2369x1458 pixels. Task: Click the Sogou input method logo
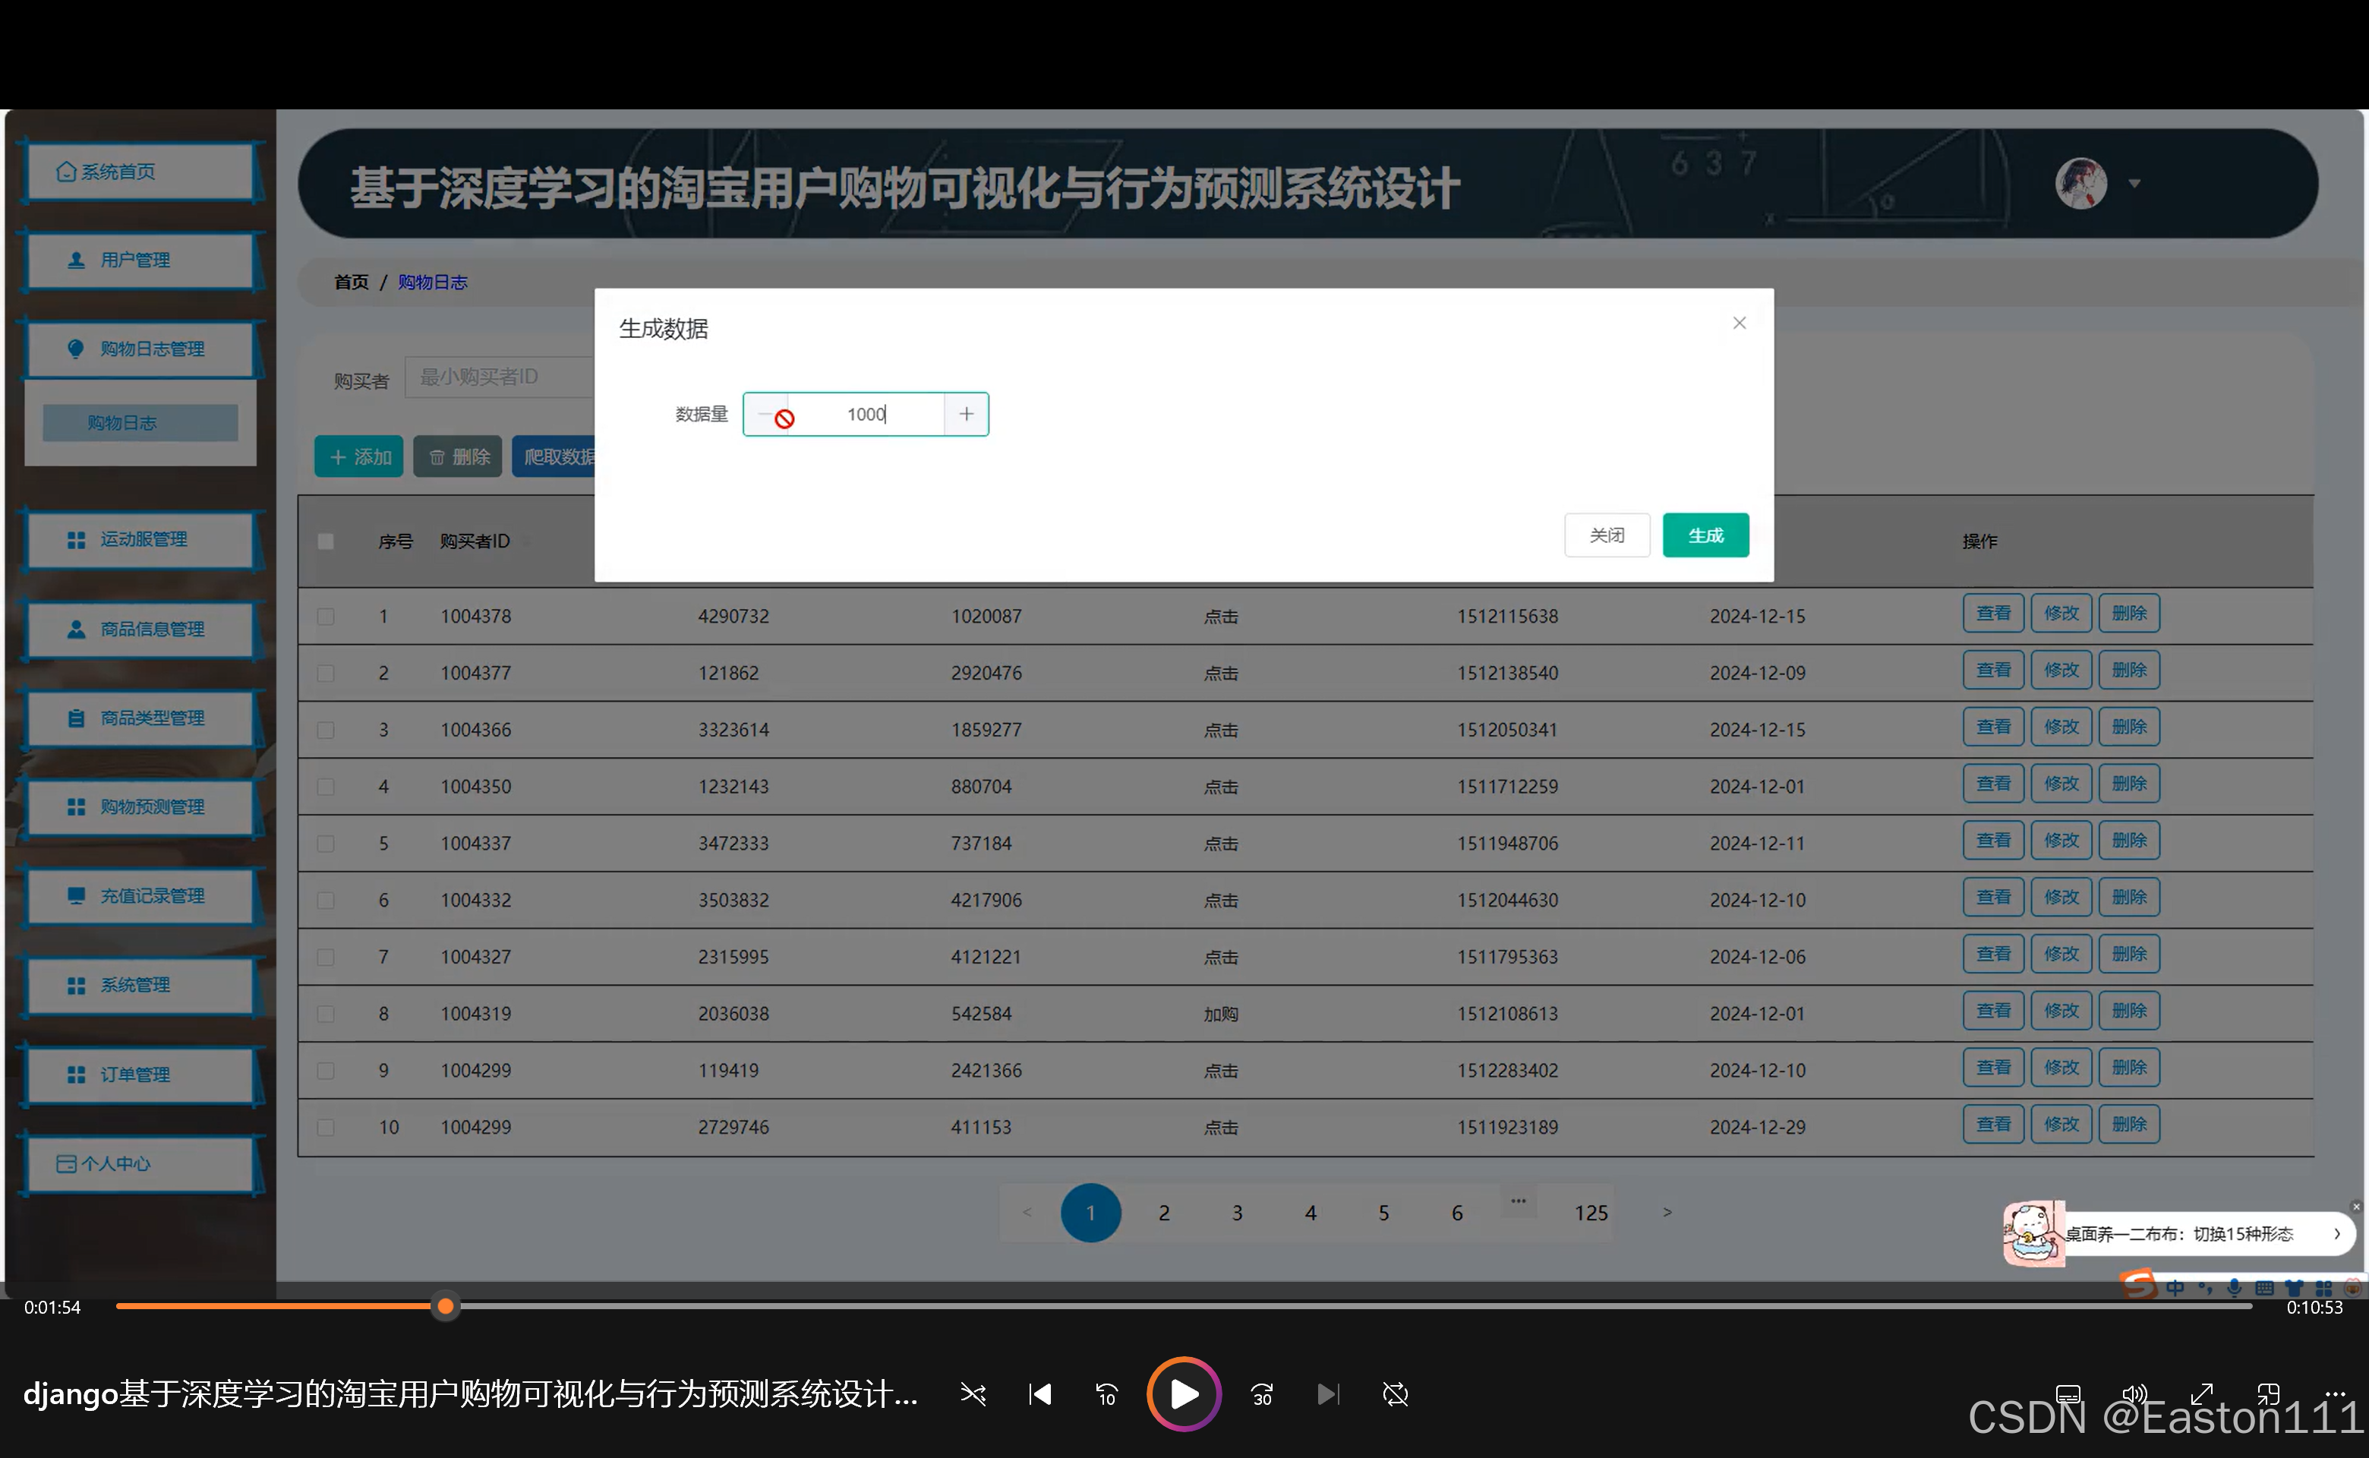(x=2137, y=1286)
